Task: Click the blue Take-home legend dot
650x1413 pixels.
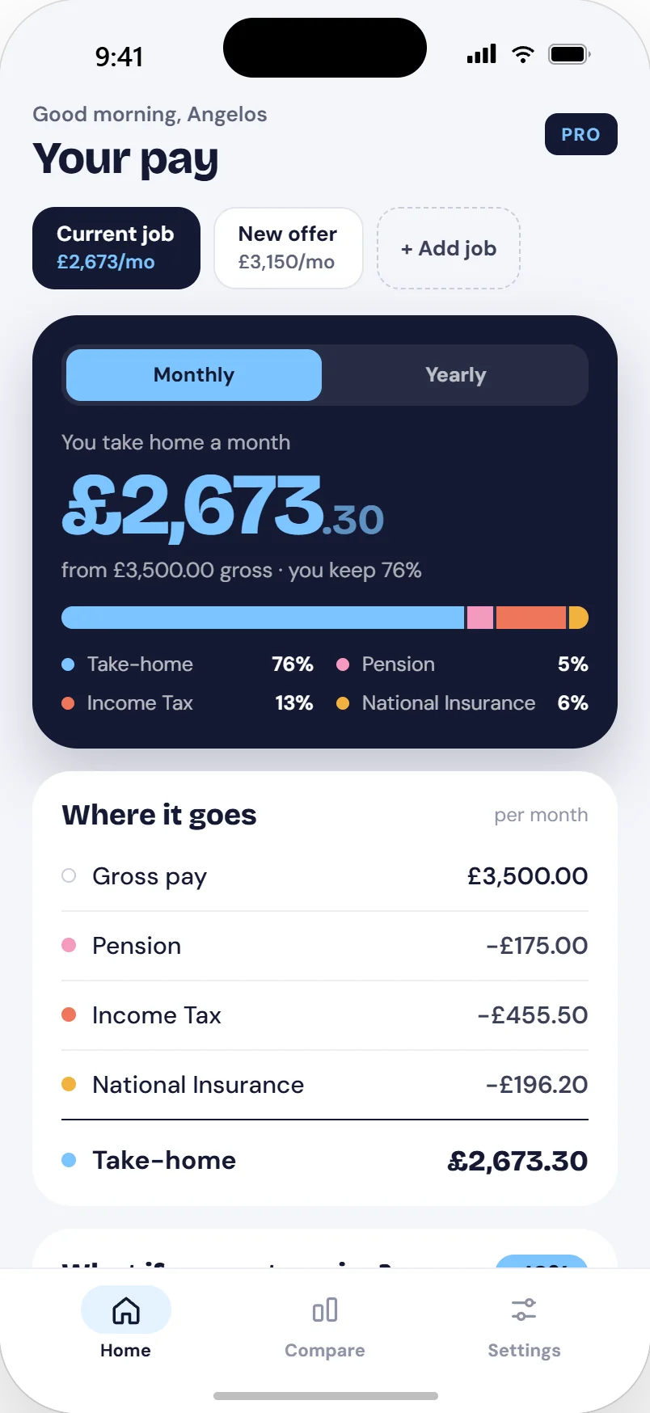Action: 68,664
